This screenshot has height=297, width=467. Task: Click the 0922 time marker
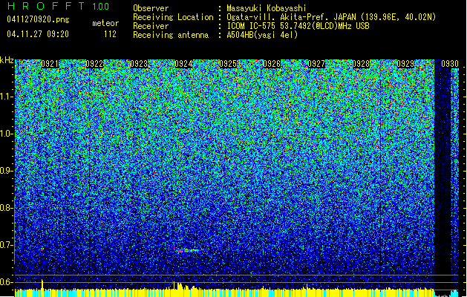click(94, 64)
